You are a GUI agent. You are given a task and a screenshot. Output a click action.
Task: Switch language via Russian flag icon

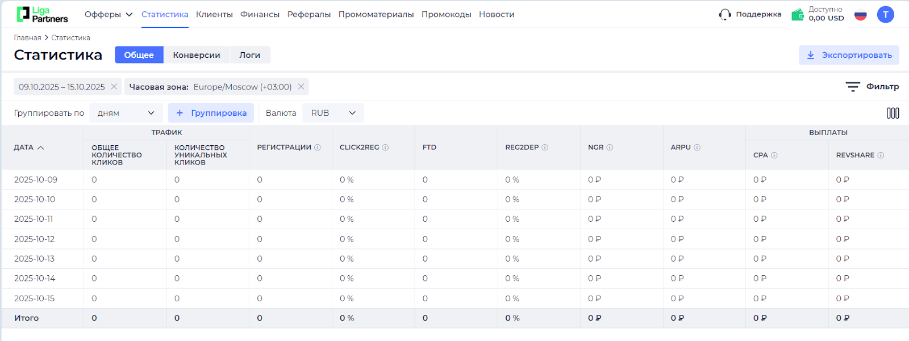click(861, 15)
